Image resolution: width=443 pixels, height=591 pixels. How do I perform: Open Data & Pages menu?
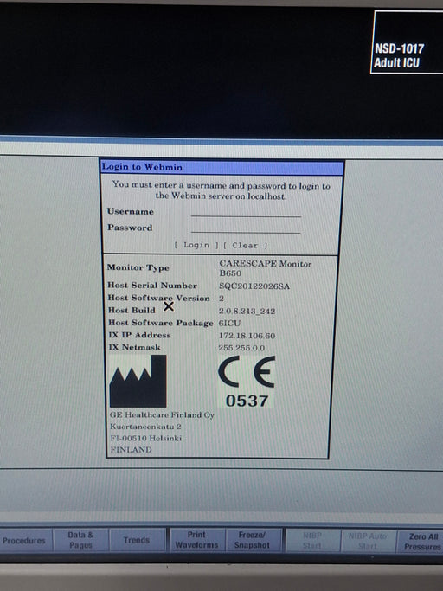[x=80, y=540]
